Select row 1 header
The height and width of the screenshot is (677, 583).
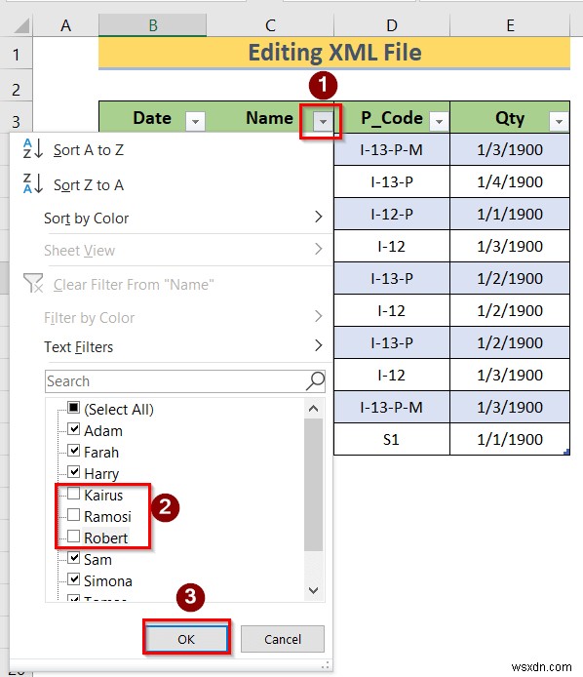(16, 54)
